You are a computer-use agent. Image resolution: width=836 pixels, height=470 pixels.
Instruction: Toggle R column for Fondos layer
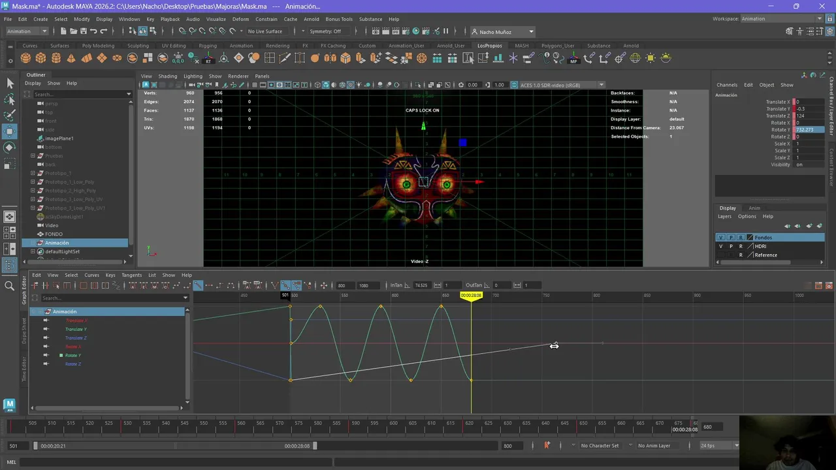point(741,238)
